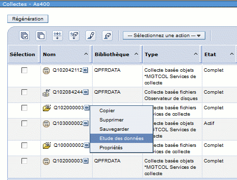Screen dimensions: 237x180
Task: Click the collection icon beside Q102042112
Action: 46,71
